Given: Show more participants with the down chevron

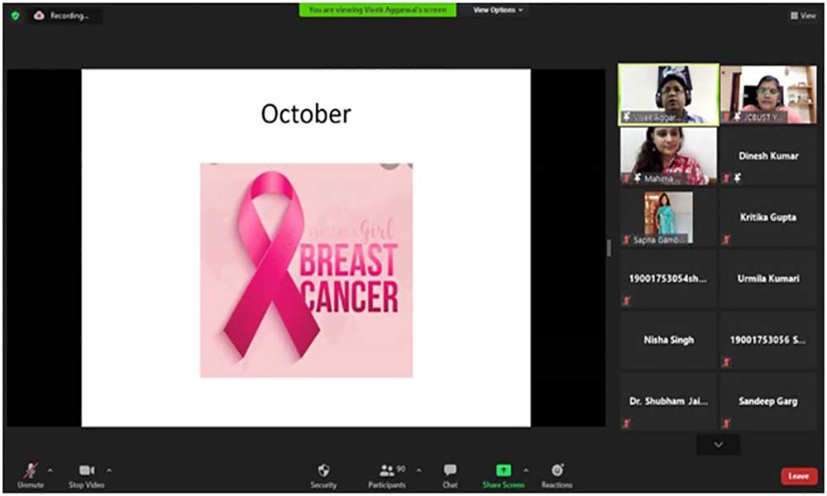Looking at the screenshot, I should point(719,445).
